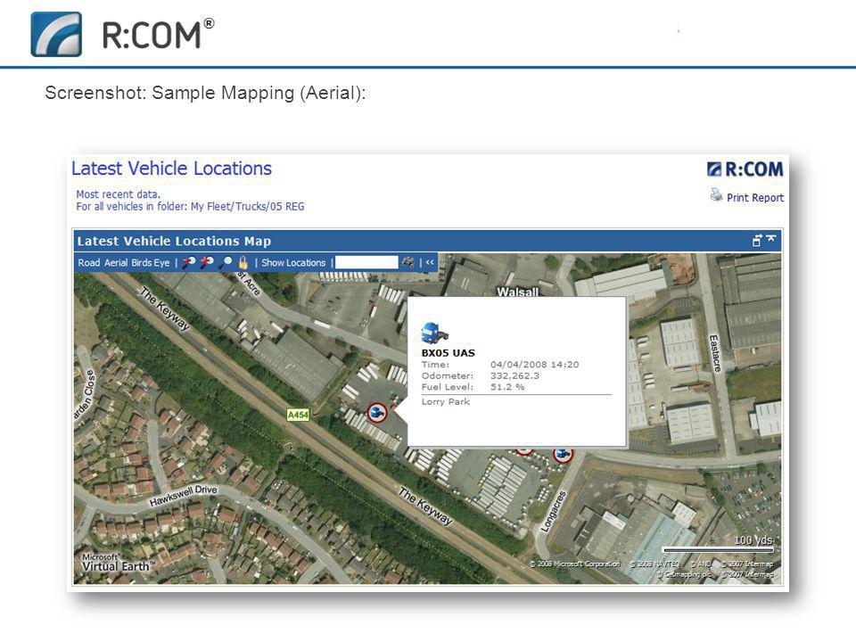
Task: Click the fuel level value 51.2 %
Action: pos(507,386)
